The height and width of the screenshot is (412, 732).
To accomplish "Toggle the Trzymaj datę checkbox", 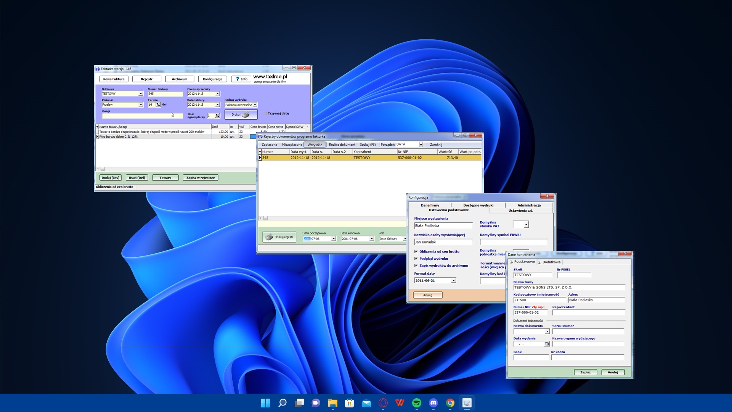I will 265,113.
